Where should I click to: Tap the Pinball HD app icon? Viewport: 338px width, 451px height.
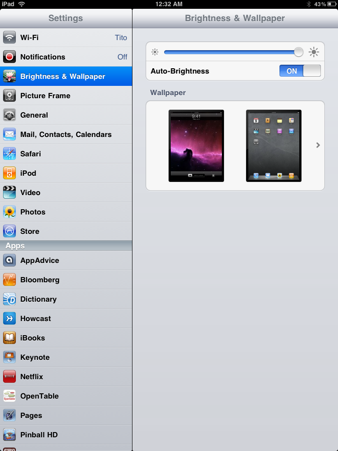[10, 435]
